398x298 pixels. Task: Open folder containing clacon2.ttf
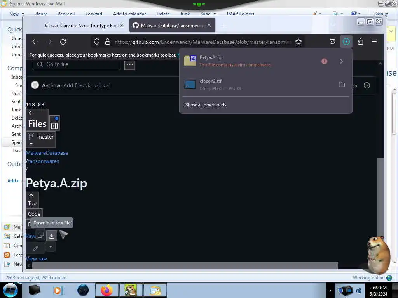(342, 84)
